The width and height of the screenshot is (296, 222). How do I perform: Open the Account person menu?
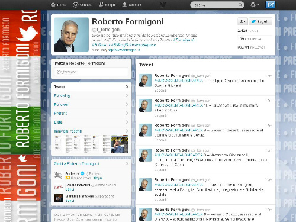[131, 5]
